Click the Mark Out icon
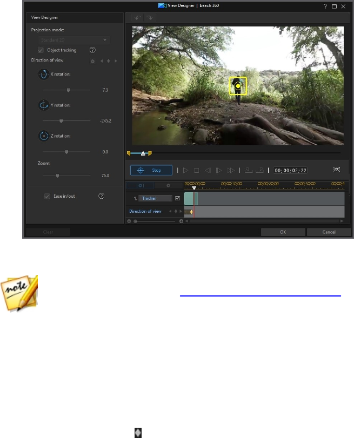This screenshot has height=438, width=354. tap(260, 170)
